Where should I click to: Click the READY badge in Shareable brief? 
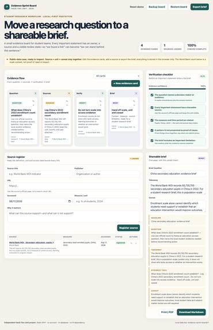[201, 158]
